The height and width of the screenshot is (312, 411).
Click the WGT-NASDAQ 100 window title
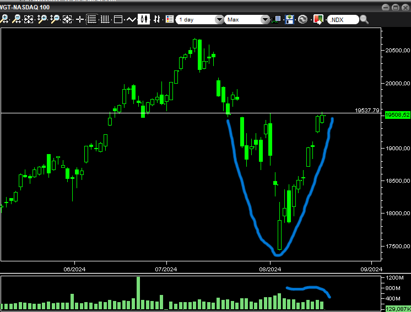(25, 7)
